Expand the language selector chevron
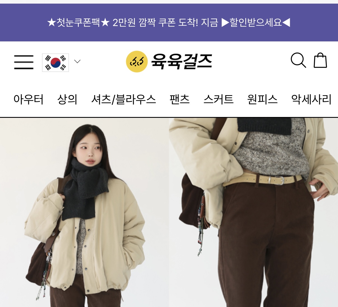The image size is (338, 307). (77, 61)
